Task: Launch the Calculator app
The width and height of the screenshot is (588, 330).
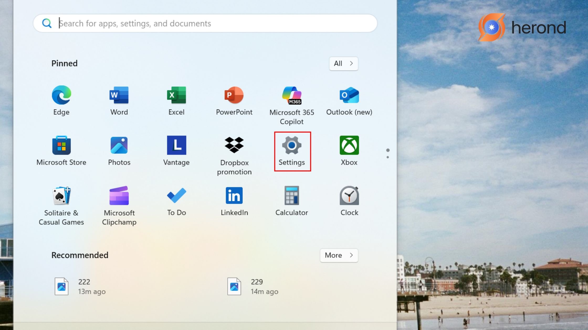Action: (x=292, y=195)
